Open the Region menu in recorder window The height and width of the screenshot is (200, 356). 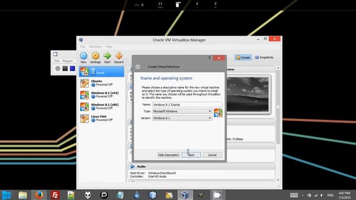[68, 61]
